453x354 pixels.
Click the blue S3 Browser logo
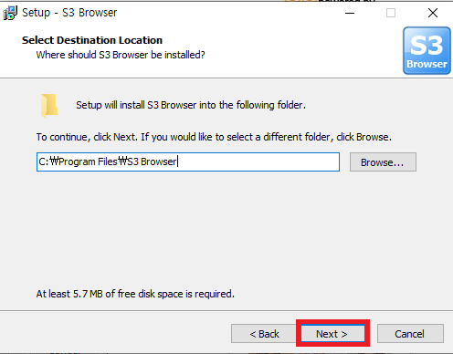coord(427,50)
